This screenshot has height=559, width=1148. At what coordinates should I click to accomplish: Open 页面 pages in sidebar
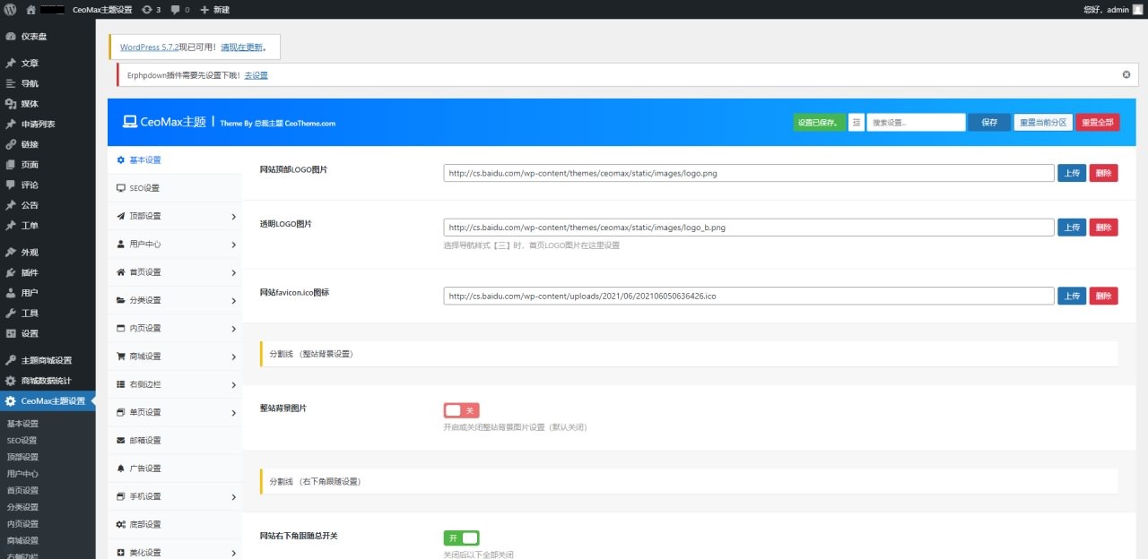click(48, 165)
